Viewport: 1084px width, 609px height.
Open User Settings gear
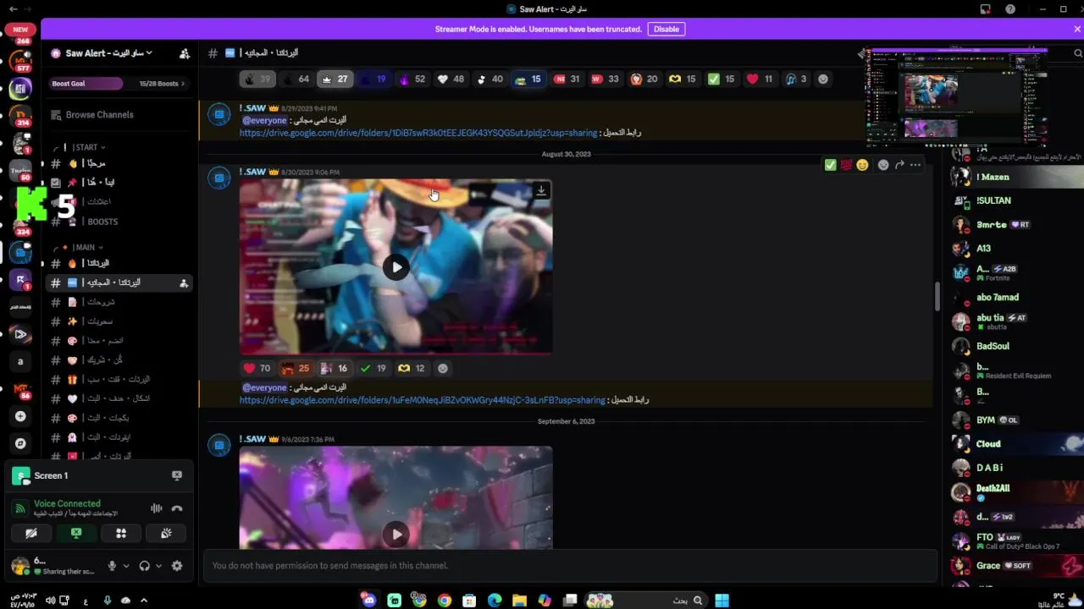[177, 566]
